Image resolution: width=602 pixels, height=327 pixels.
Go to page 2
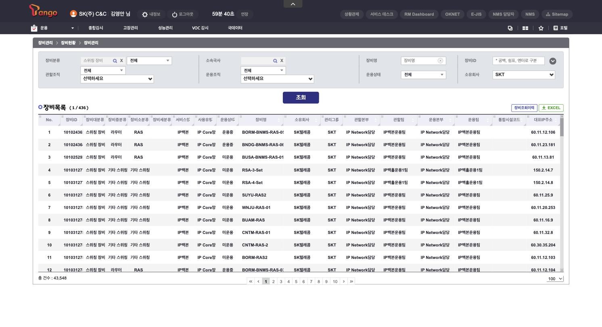tap(273, 281)
